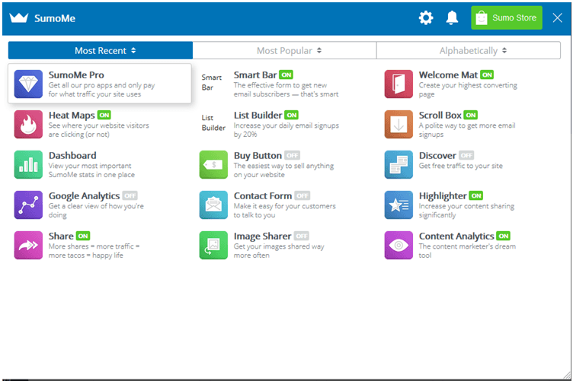Open List Builder app image
Screen dimensions: 573x384
(x=213, y=123)
